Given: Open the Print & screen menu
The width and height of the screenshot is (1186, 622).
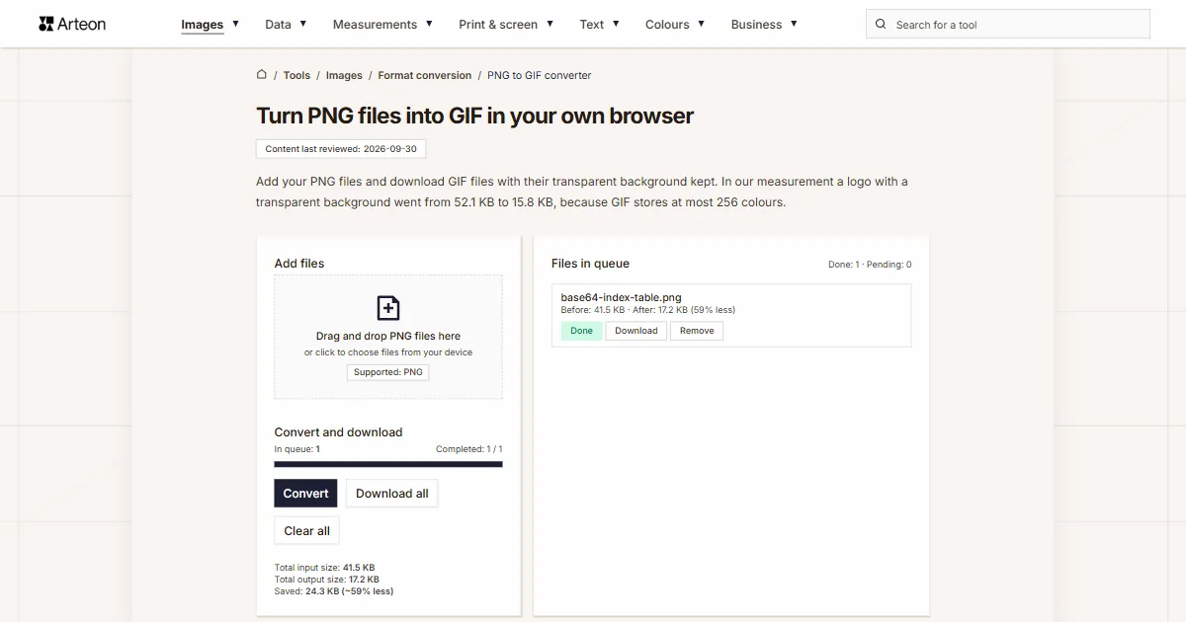Looking at the screenshot, I should click(x=498, y=25).
